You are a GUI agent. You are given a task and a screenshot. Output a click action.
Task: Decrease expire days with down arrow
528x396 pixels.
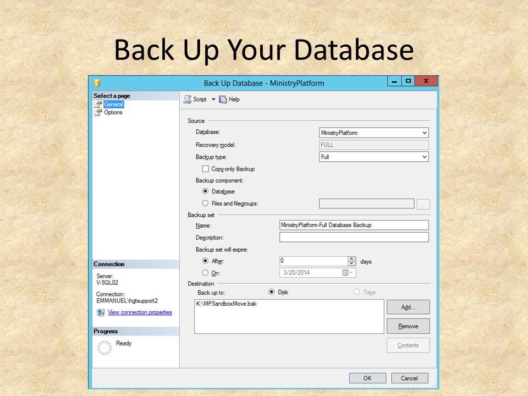(351, 263)
